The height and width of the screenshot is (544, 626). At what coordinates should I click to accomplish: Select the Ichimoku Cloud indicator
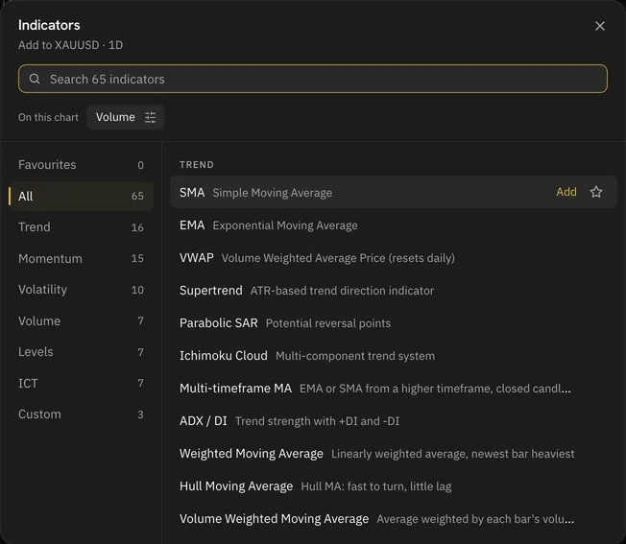tap(394, 355)
